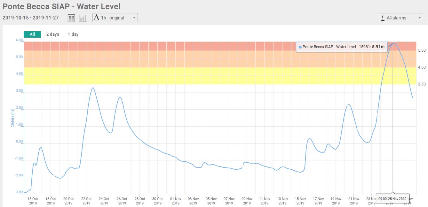The height and width of the screenshot is (207, 428).
Task: Select the All range button
Action: (x=32, y=34)
